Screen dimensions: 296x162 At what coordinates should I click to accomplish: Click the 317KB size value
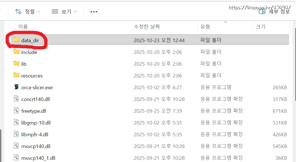280,99
